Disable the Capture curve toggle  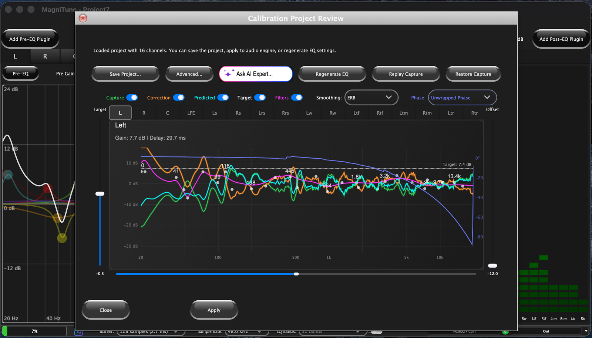(132, 97)
